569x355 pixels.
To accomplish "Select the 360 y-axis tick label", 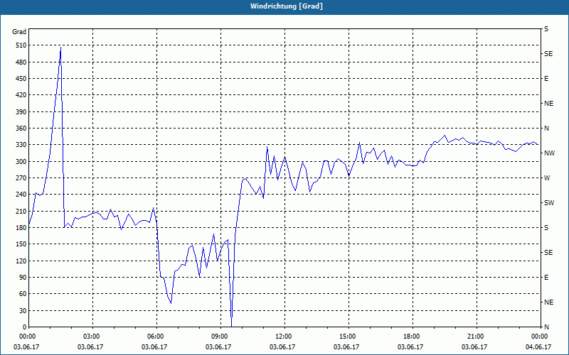I will (x=21, y=129).
